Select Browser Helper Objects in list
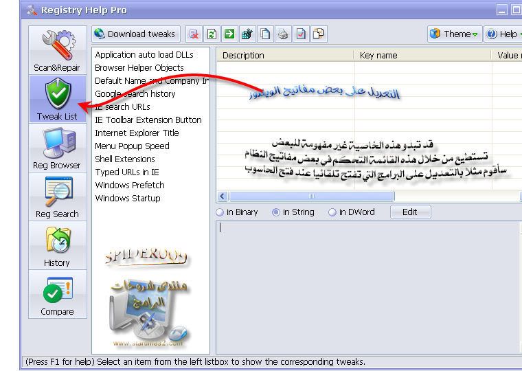This screenshot has width=522, height=371. tap(139, 67)
